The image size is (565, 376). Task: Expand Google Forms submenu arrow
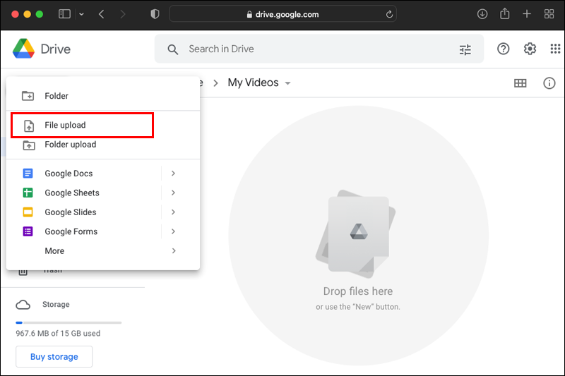[173, 231]
